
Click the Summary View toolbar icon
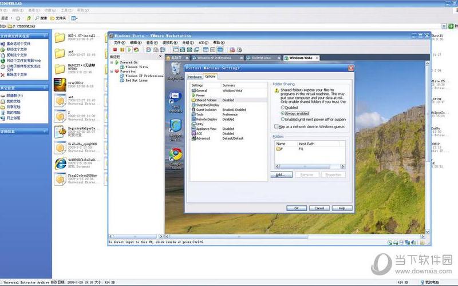[206, 50]
